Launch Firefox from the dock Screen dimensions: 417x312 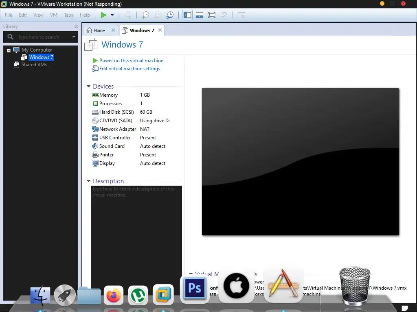[x=114, y=295]
